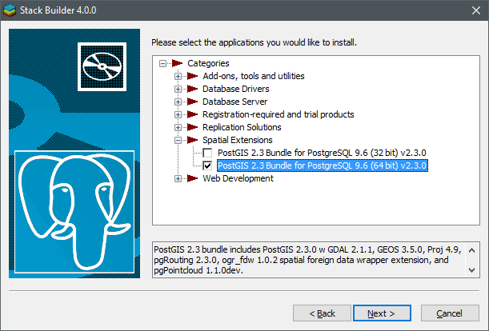The height and width of the screenshot is (331, 489).
Task: Select the Web Development label
Action: click(x=238, y=178)
